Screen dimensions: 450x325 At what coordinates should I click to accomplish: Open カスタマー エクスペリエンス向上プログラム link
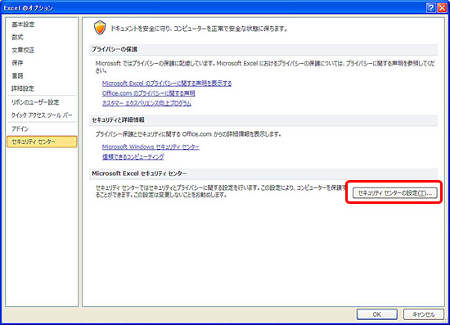tap(146, 103)
